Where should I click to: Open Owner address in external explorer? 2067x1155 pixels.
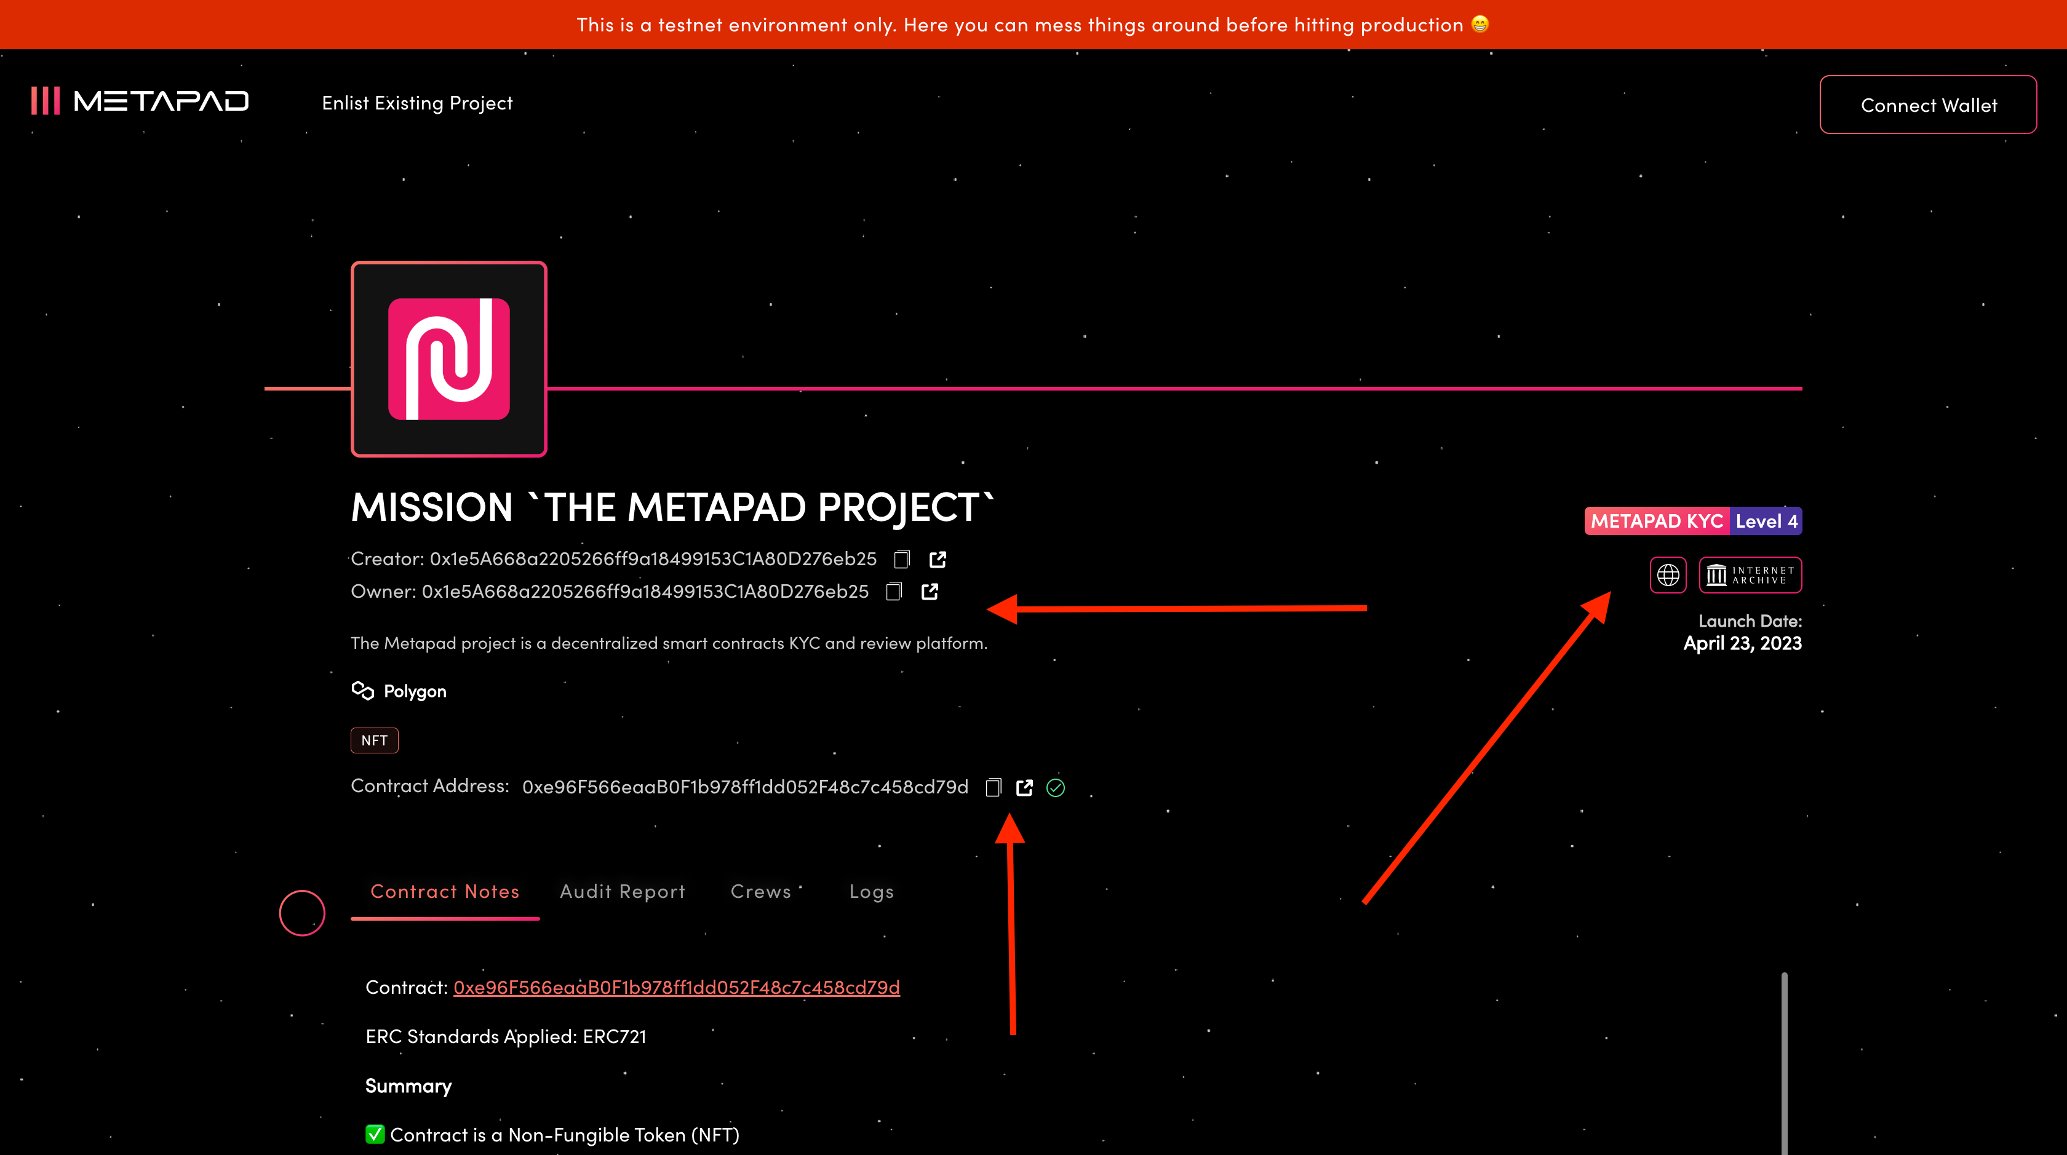[929, 592]
